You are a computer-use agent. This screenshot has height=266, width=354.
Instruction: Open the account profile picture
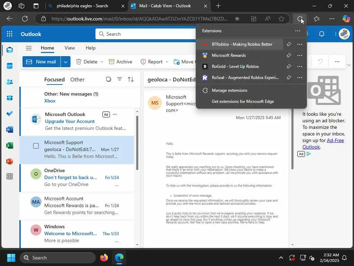(344, 34)
